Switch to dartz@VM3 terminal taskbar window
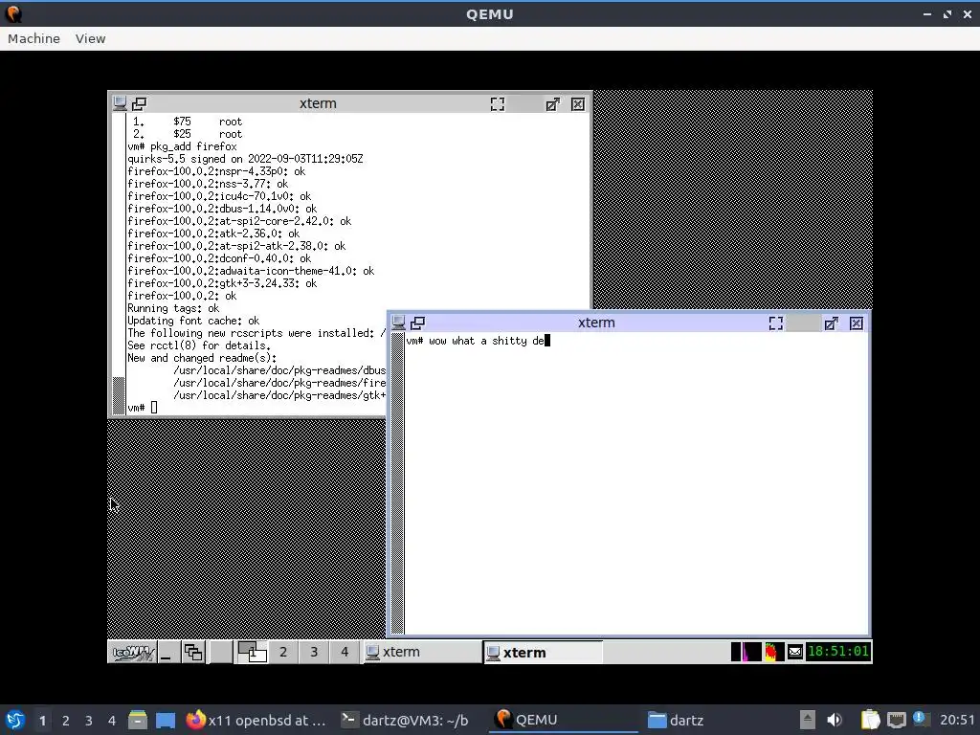Viewport: 980px width, 735px height. click(x=405, y=720)
